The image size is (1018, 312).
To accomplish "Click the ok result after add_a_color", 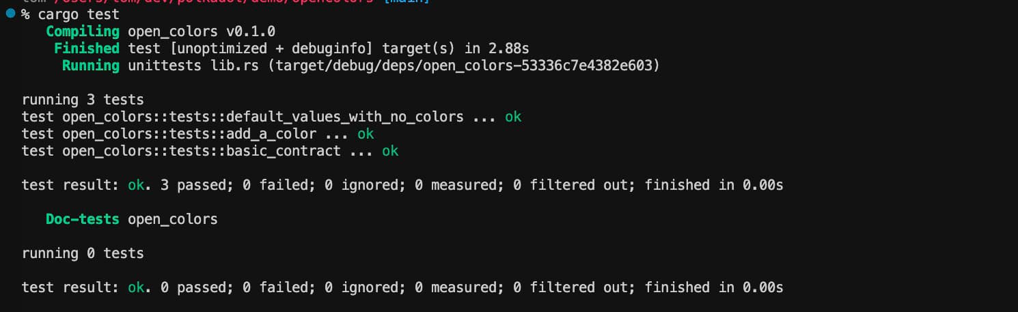I will (x=366, y=134).
